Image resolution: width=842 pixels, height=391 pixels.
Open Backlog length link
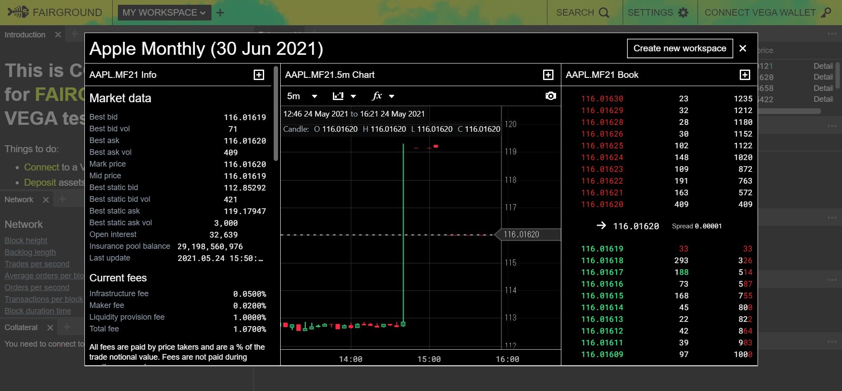[30, 252]
